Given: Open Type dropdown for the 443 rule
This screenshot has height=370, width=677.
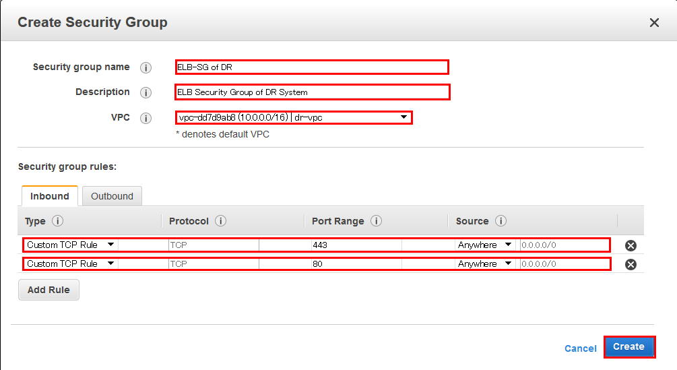Looking at the screenshot, I should (70, 245).
